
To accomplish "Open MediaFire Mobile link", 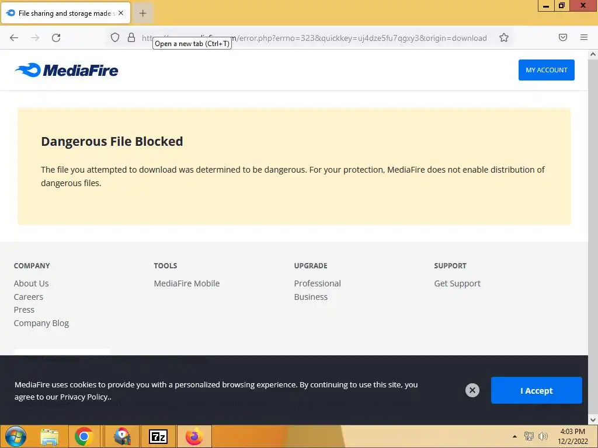I will click(x=187, y=283).
